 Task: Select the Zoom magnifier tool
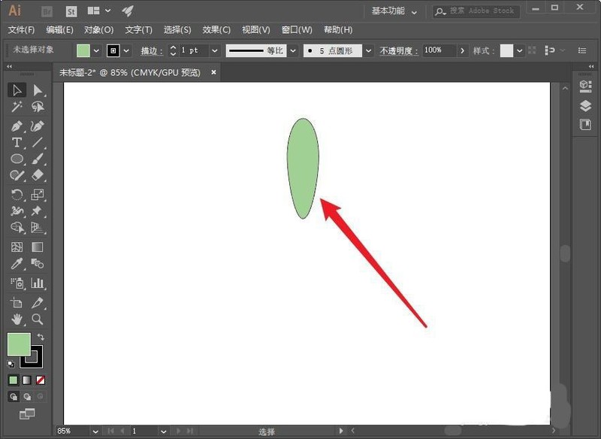coord(38,319)
